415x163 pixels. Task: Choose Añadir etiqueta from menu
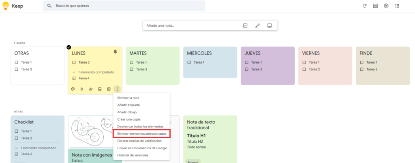coord(141,105)
